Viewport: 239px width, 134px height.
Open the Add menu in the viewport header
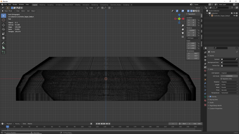pyautogui.click(x=28, y=11)
